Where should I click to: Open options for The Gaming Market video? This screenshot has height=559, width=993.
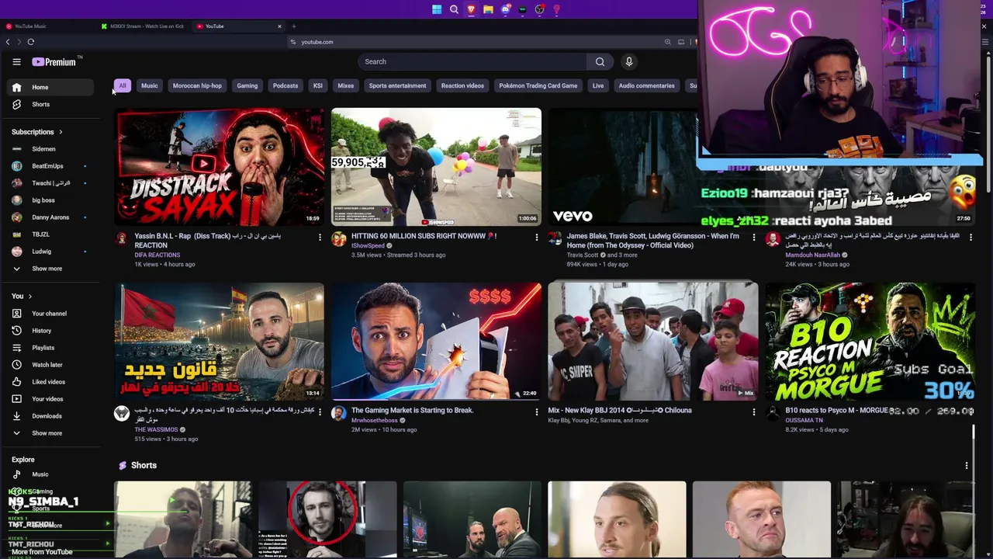point(536,411)
